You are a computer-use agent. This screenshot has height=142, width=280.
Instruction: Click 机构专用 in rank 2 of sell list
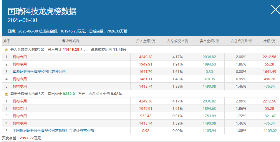click(19, 108)
